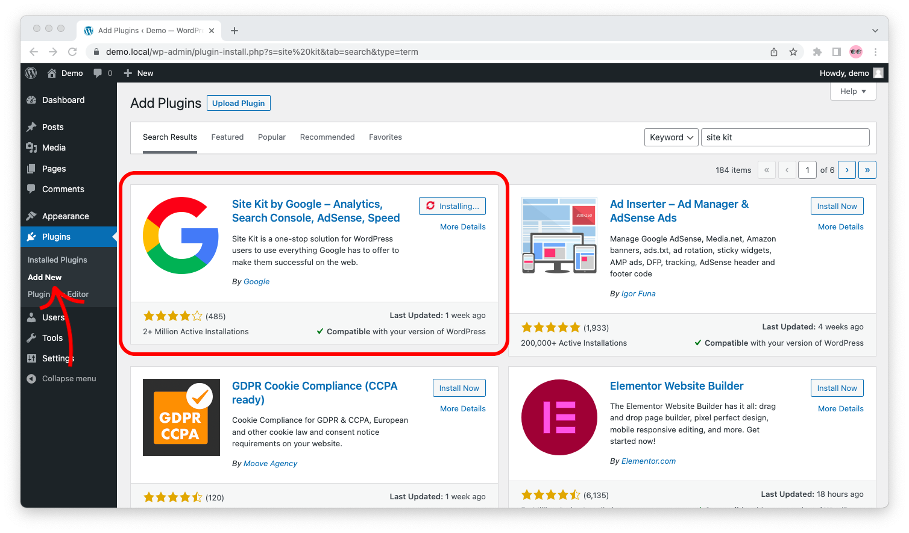Click the current page number field
This screenshot has height=533, width=909.
(x=807, y=170)
